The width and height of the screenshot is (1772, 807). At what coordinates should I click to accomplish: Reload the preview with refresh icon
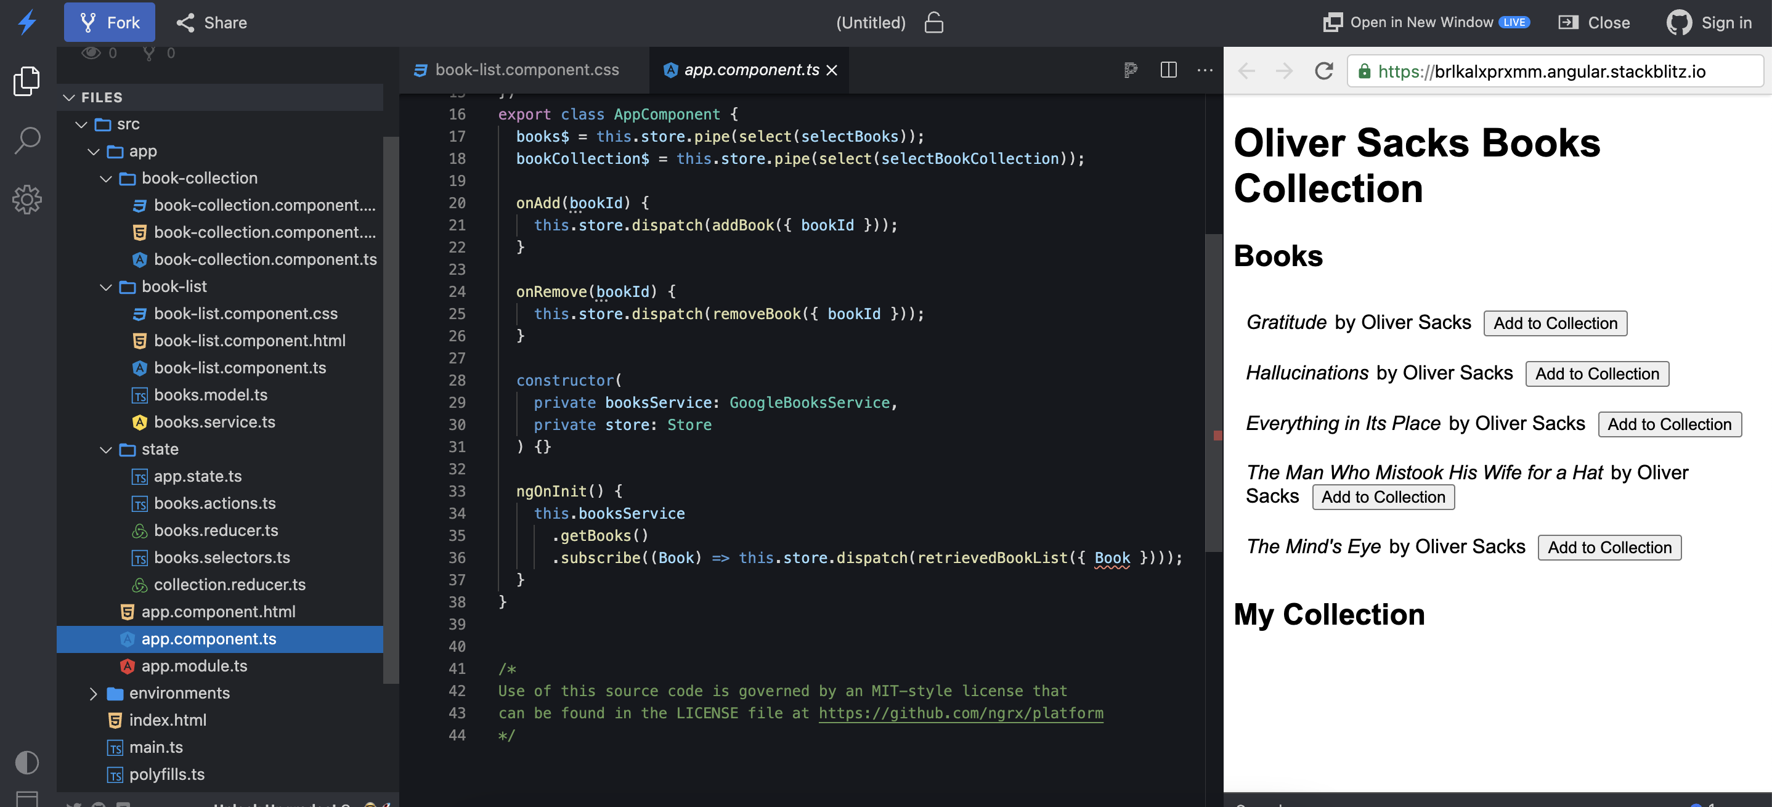[x=1323, y=71]
